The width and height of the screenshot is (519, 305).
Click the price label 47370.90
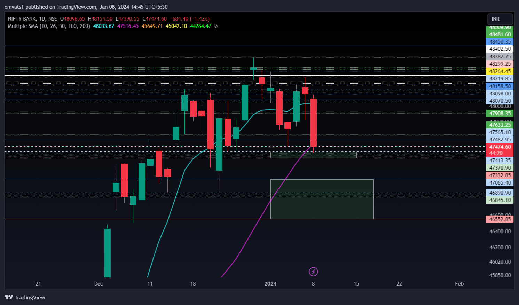[500, 168]
